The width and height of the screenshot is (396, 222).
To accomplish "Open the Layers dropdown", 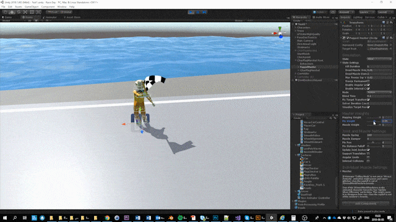I will click(366, 12).
